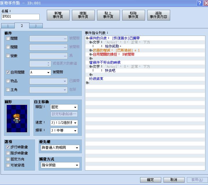Screen dimensions: 208x185
Task: Tick the second 開關 checkbox
Action: click(8, 47)
